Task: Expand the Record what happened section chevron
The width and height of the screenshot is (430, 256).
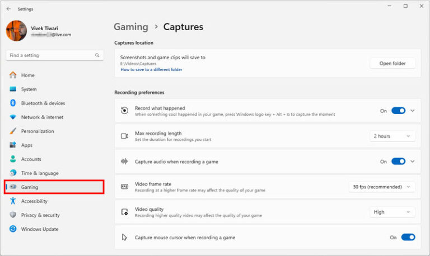Action: tap(413, 111)
